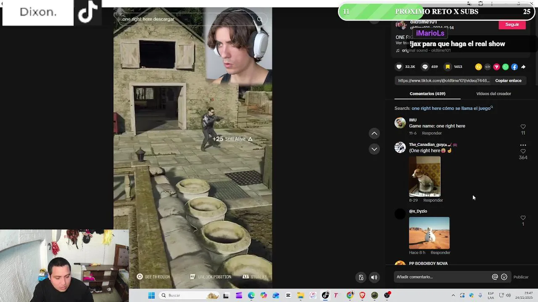Go to the previous video arrow

[x=374, y=133]
